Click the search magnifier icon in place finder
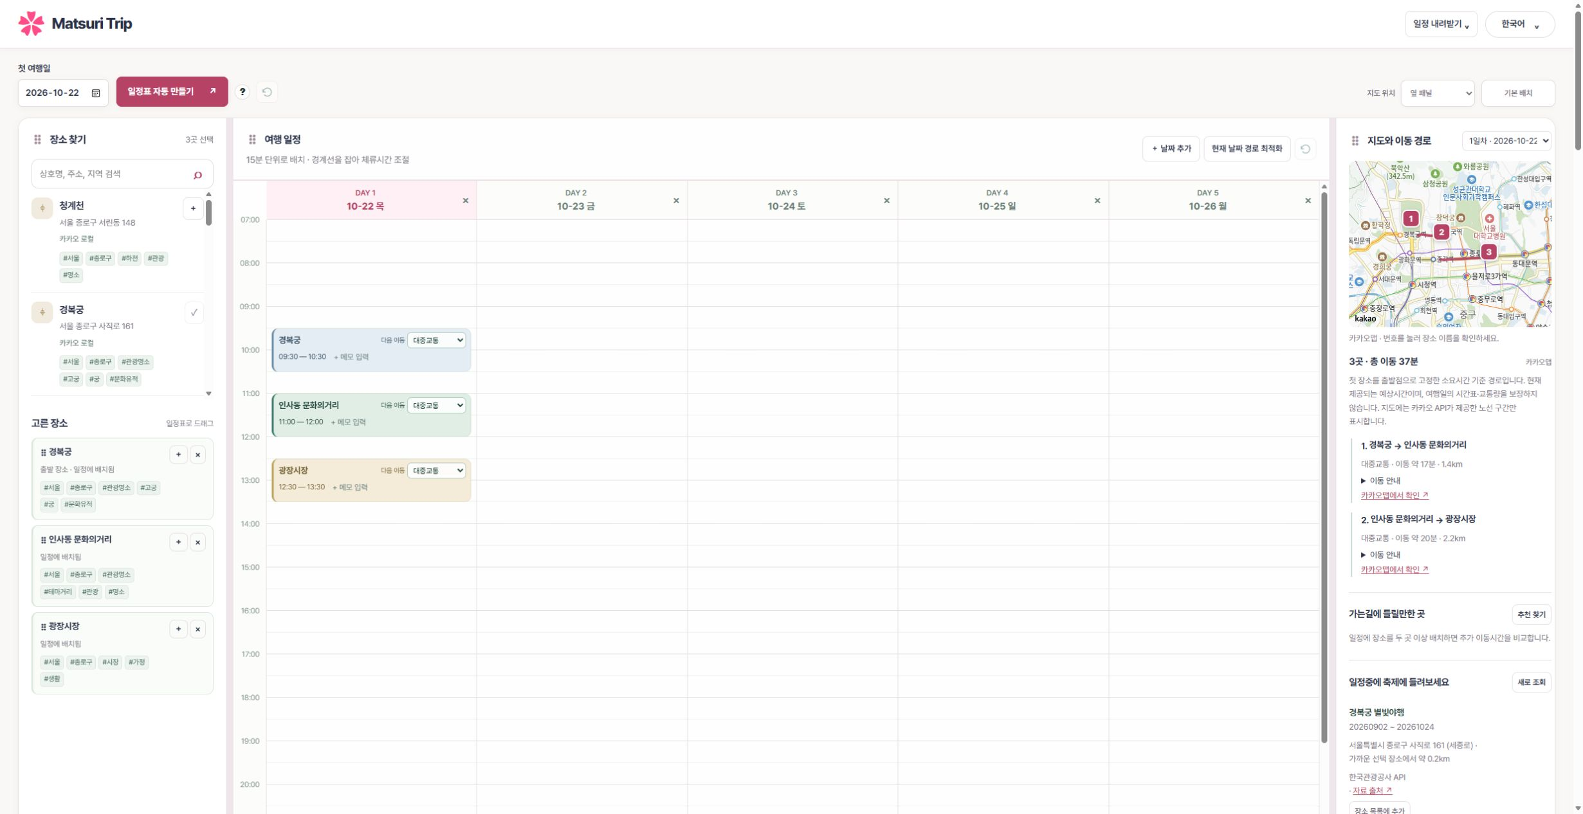The width and height of the screenshot is (1583, 814). (197, 175)
